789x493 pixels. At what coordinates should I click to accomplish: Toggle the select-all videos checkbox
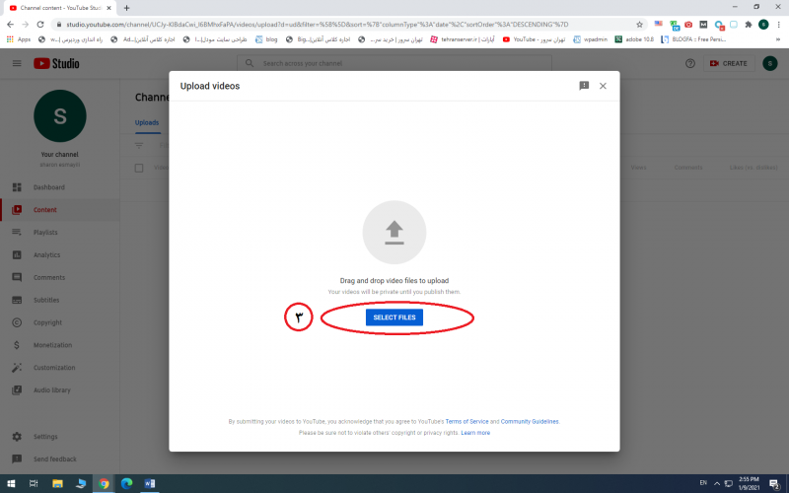tap(139, 168)
